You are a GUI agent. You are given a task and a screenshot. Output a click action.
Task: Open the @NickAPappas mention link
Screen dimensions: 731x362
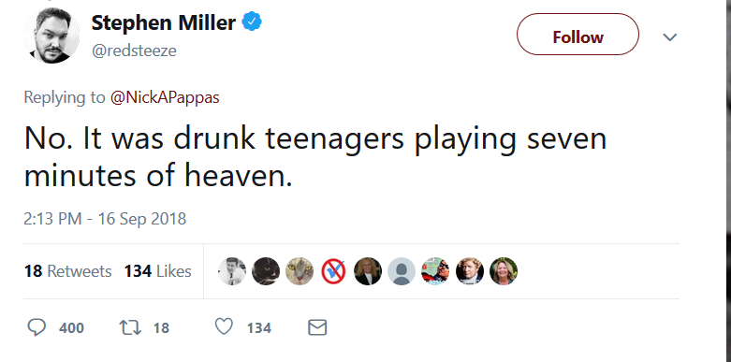pyautogui.click(x=165, y=97)
